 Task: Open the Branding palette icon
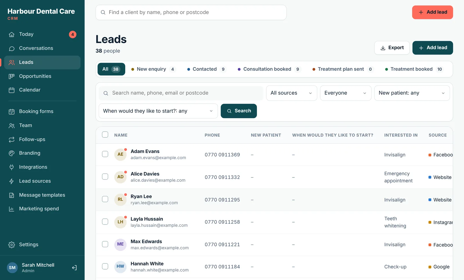[12, 153]
